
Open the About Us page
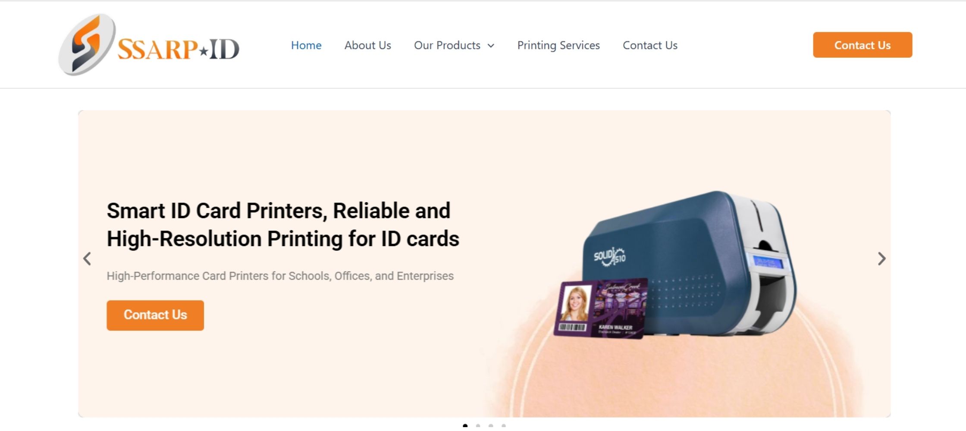pyautogui.click(x=368, y=45)
